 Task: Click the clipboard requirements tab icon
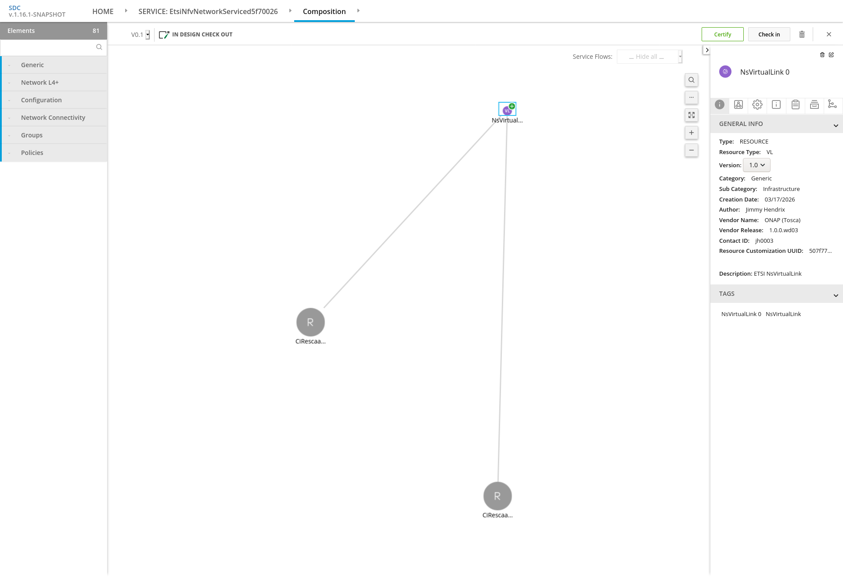(x=795, y=104)
